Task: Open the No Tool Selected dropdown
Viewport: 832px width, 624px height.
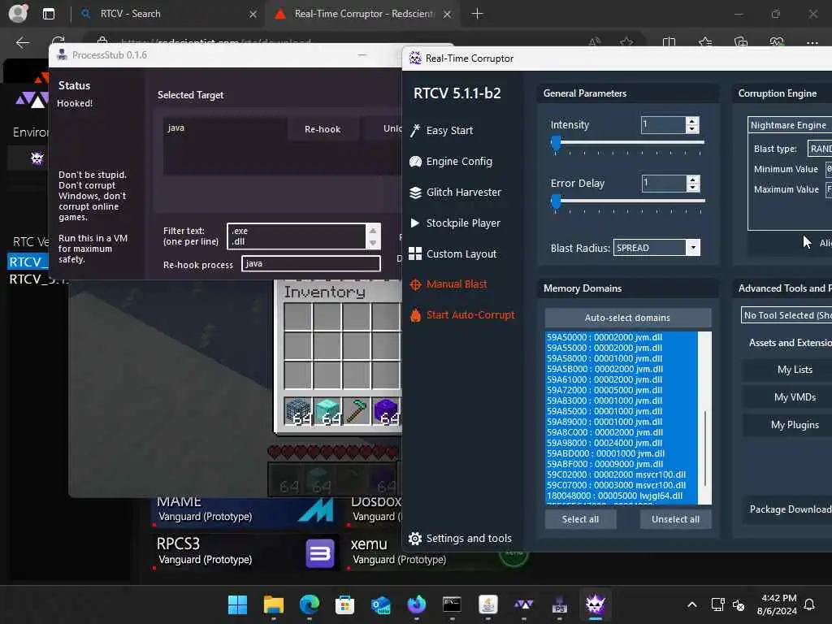Action: (x=786, y=315)
